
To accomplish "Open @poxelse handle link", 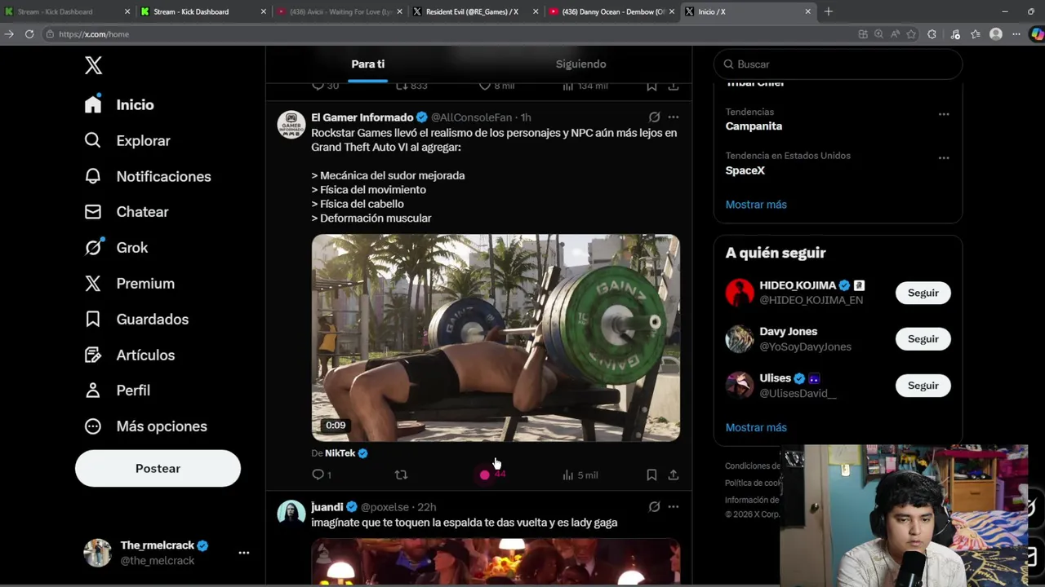I will (385, 507).
